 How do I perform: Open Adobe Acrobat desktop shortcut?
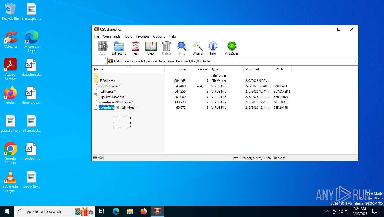(x=10, y=70)
